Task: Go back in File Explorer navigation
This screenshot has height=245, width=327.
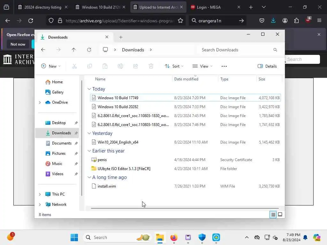Action: [43, 50]
